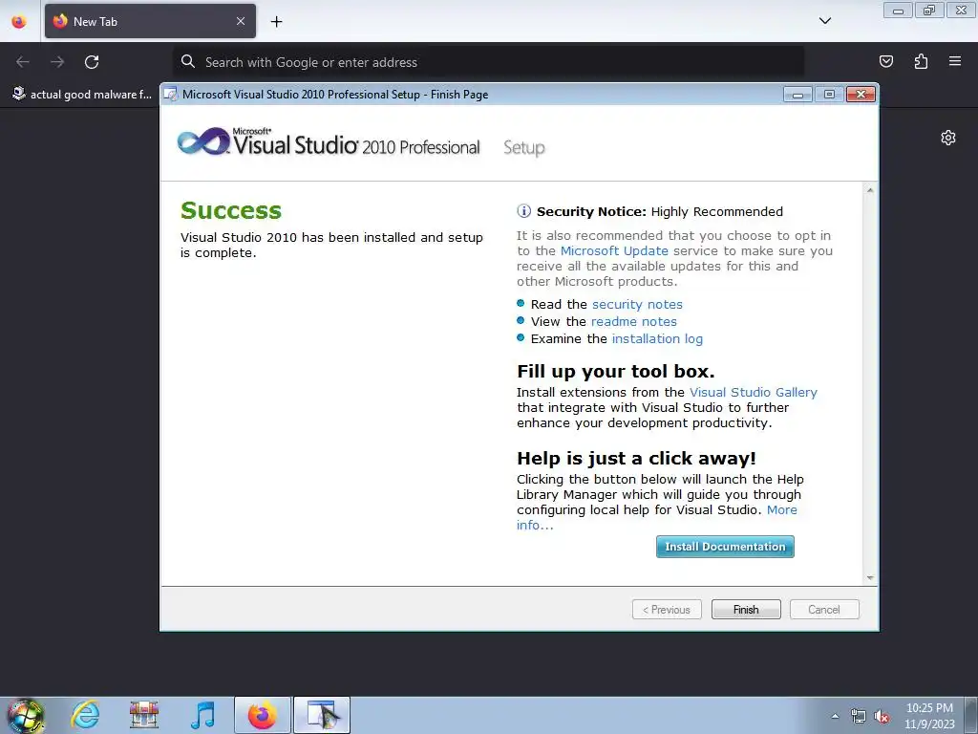Viewport: 978px width, 734px height.
Task: Reload the page with refresh icon
Action: 92,62
